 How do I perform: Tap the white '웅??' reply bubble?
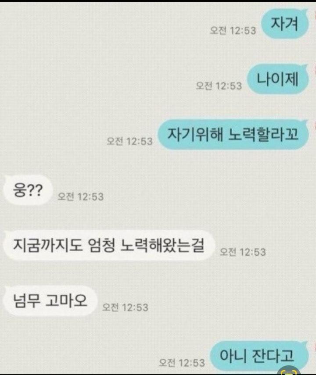coord(28,190)
